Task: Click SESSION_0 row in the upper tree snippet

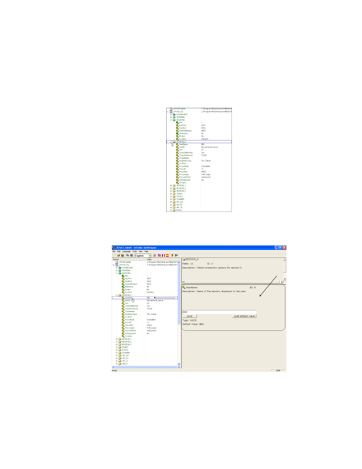Action: (x=199, y=142)
